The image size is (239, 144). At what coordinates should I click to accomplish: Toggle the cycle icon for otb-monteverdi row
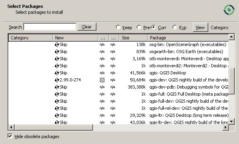tap(57, 59)
